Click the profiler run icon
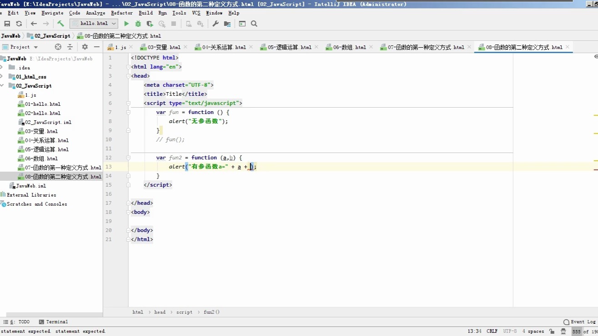The height and width of the screenshot is (336, 598). [162, 24]
